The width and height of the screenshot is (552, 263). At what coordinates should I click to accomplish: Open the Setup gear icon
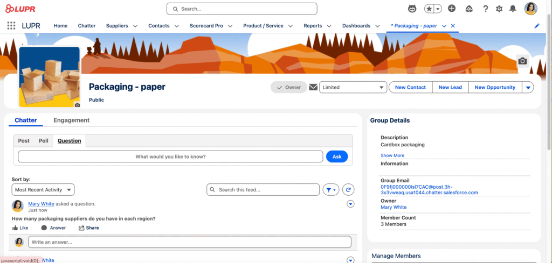(499, 9)
